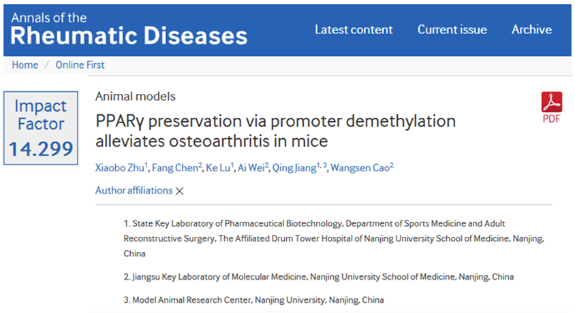
Task: Click the PDF label under the icon
Action: pyautogui.click(x=551, y=118)
